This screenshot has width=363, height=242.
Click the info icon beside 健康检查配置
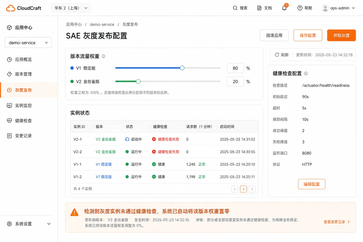pyautogui.click(x=306, y=73)
